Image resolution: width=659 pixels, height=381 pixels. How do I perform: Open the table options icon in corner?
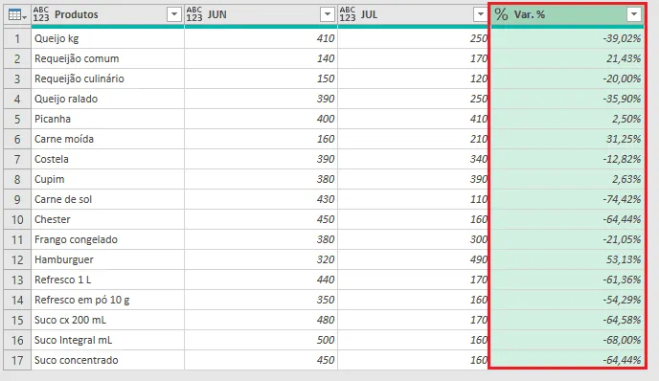coord(17,15)
